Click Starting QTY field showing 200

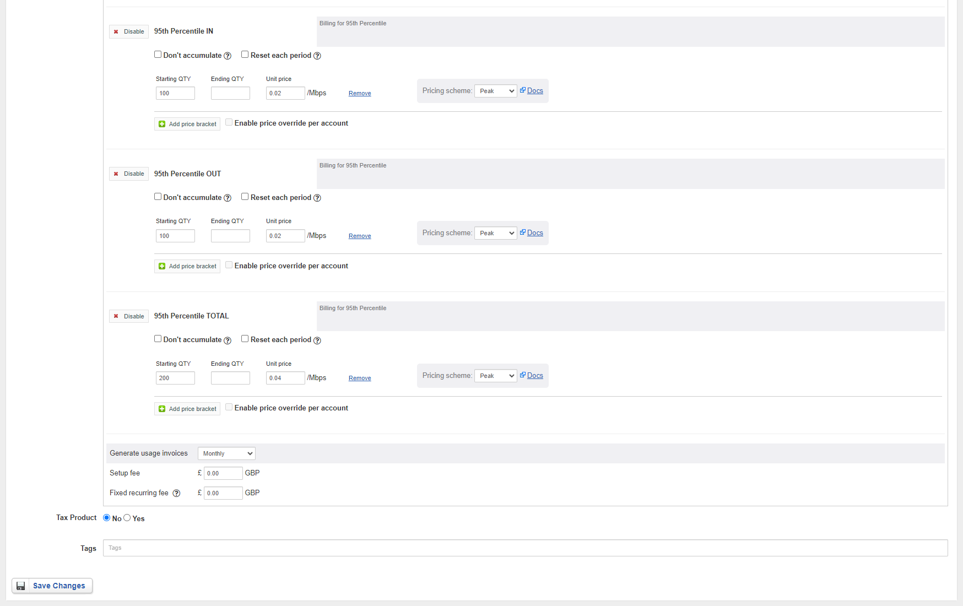(175, 378)
